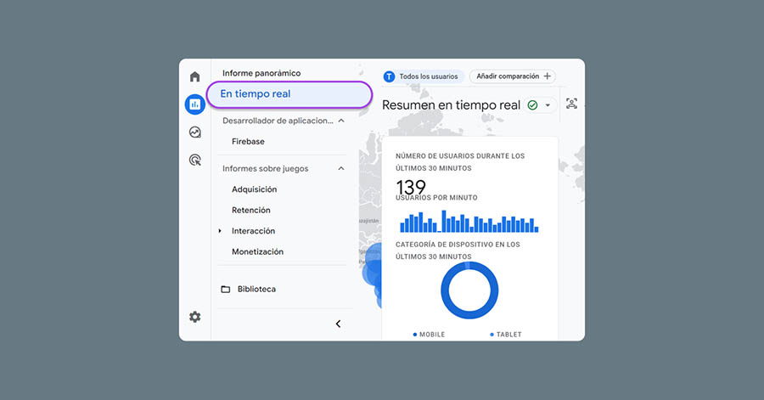
Task: Expand the Interacción submenu triangle
Action: [x=220, y=231]
